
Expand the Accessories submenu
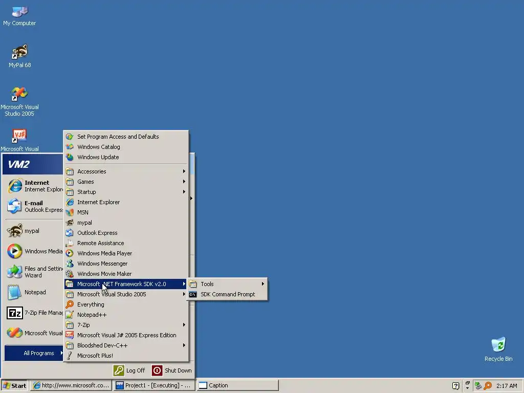[126, 171]
